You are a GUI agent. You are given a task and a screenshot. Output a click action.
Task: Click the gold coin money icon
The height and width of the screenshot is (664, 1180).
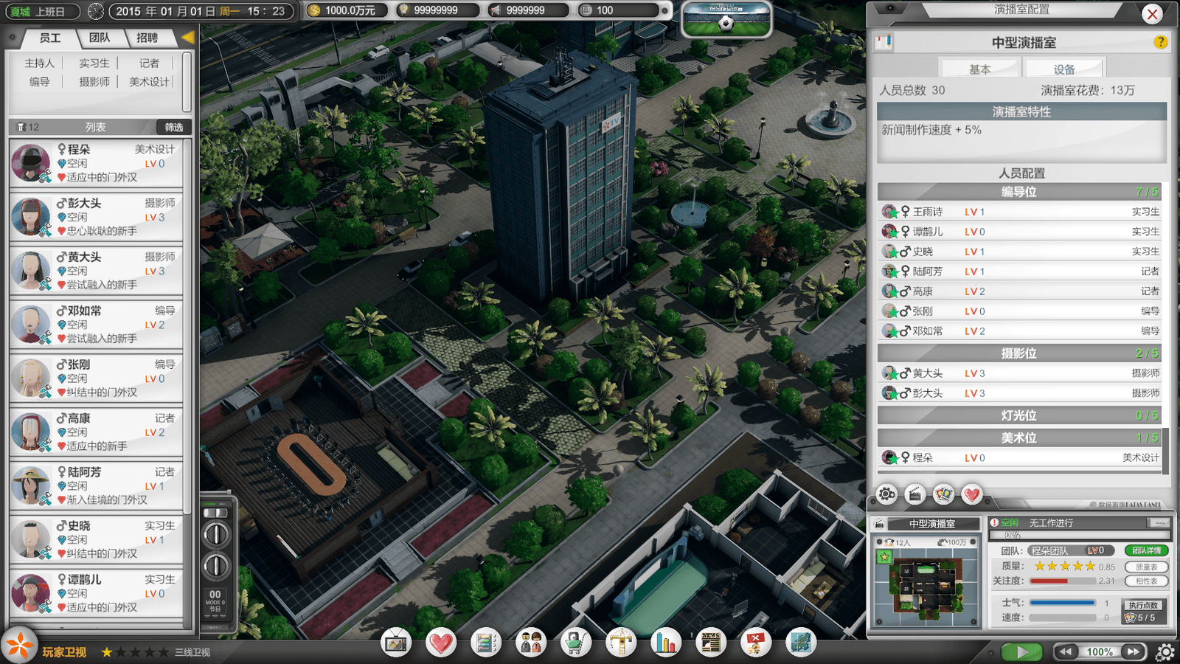pyautogui.click(x=314, y=10)
